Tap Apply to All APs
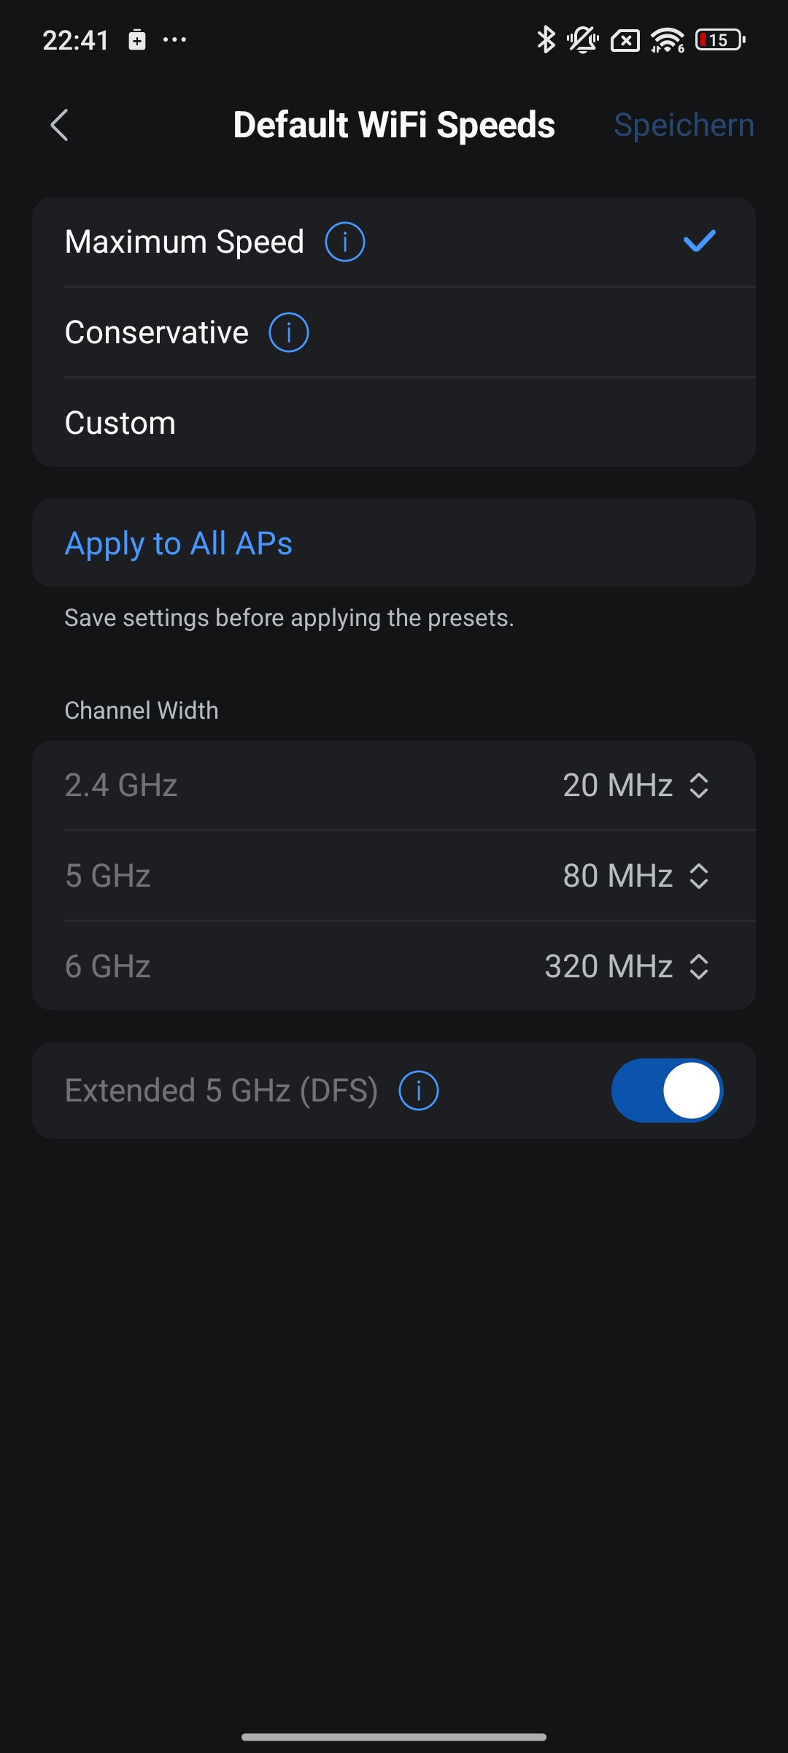The image size is (788, 1753). (179, 543)
